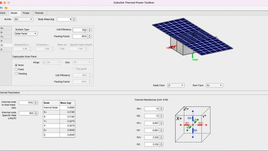Click the RX+ resistance input field
The image size is (268, 151).
[x=152, y=109]
